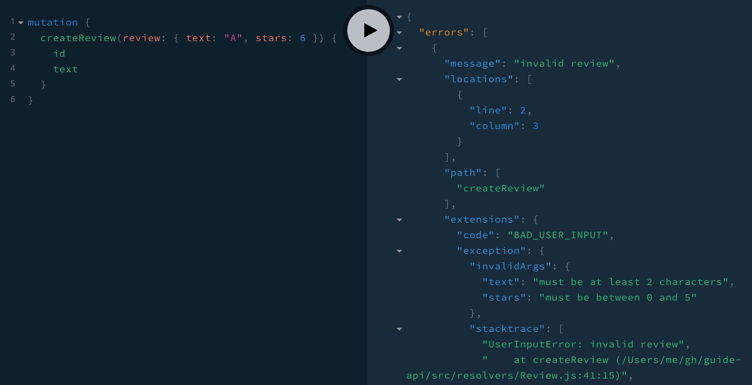Screen dimensions: 752x385
Task: Click the "code" key in extensions
Action: 476,235
